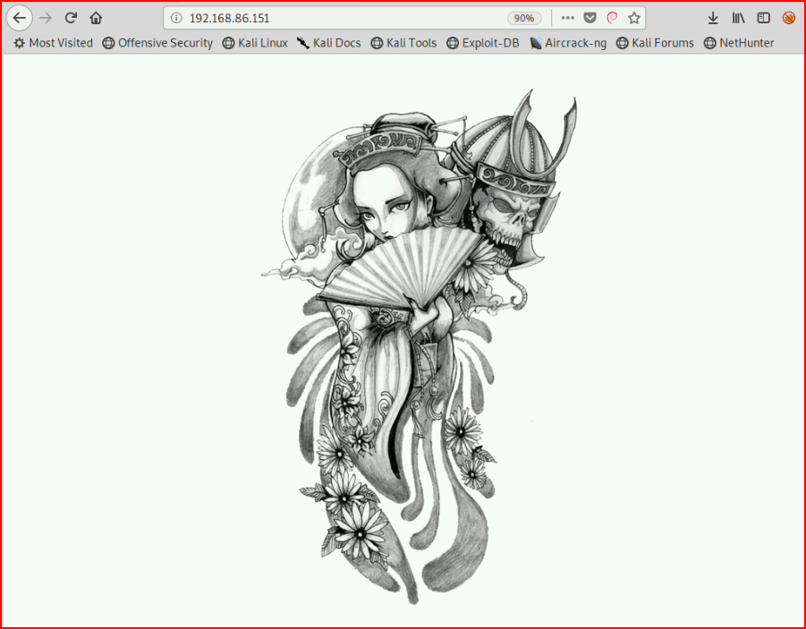Open the Library icon

738,18
